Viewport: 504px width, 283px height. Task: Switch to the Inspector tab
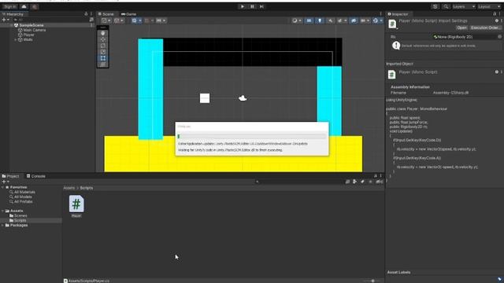point(398,14)
